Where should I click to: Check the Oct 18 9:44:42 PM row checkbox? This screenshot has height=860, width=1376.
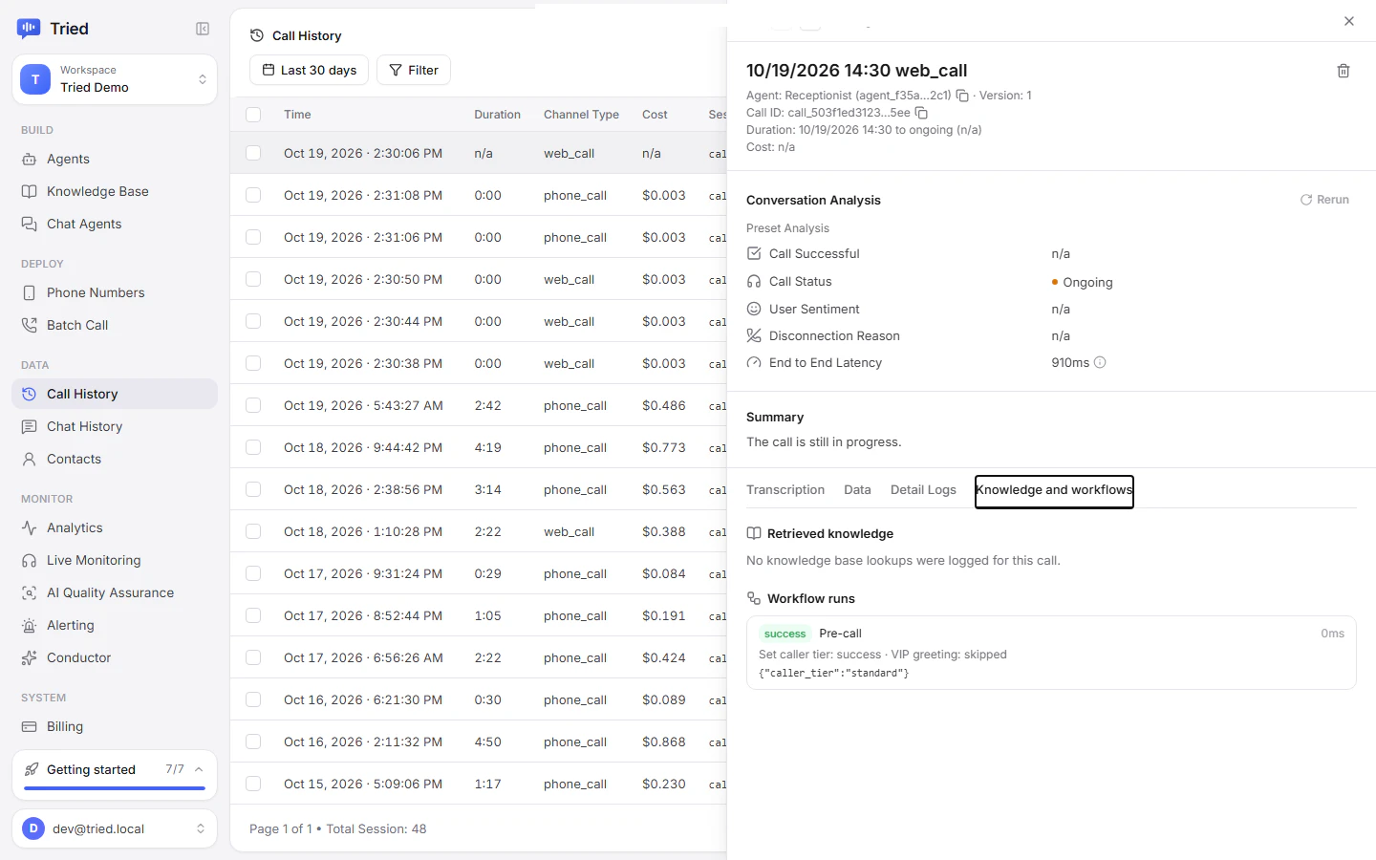pyautogui.click(x=253, y=447)
